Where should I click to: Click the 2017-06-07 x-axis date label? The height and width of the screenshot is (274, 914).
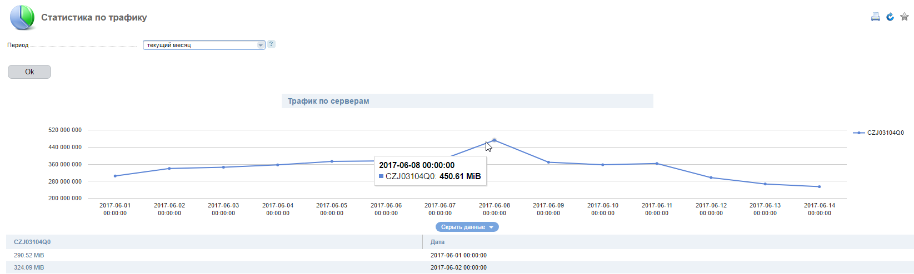click(x=440, y=209)
